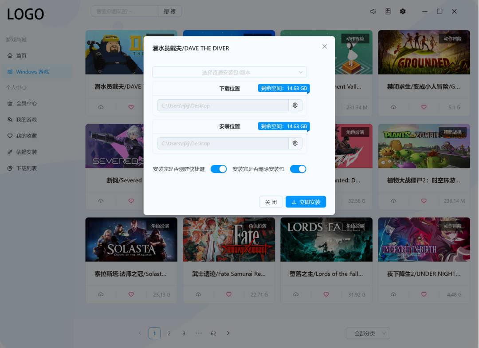Click the 禁闭求生 Grounded game title
Screen dimensions: 479x348
424,87
